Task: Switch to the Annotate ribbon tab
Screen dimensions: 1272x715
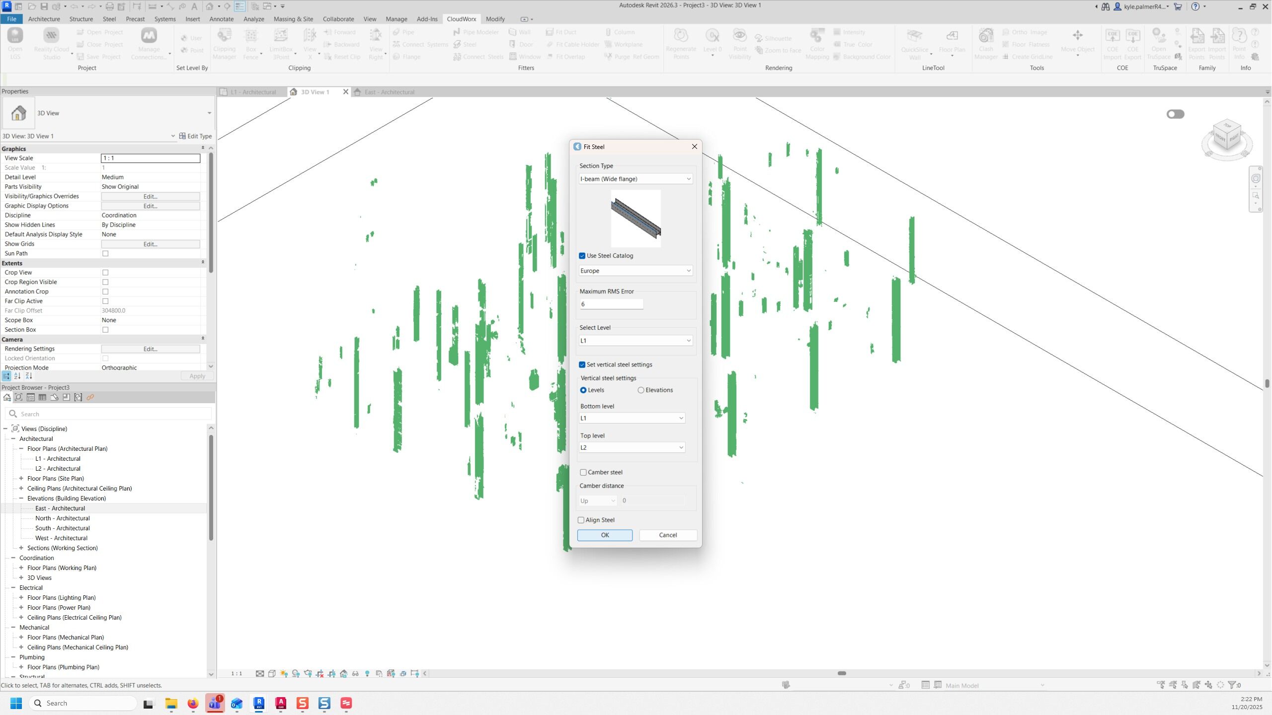Action: [x=221, y=19]
